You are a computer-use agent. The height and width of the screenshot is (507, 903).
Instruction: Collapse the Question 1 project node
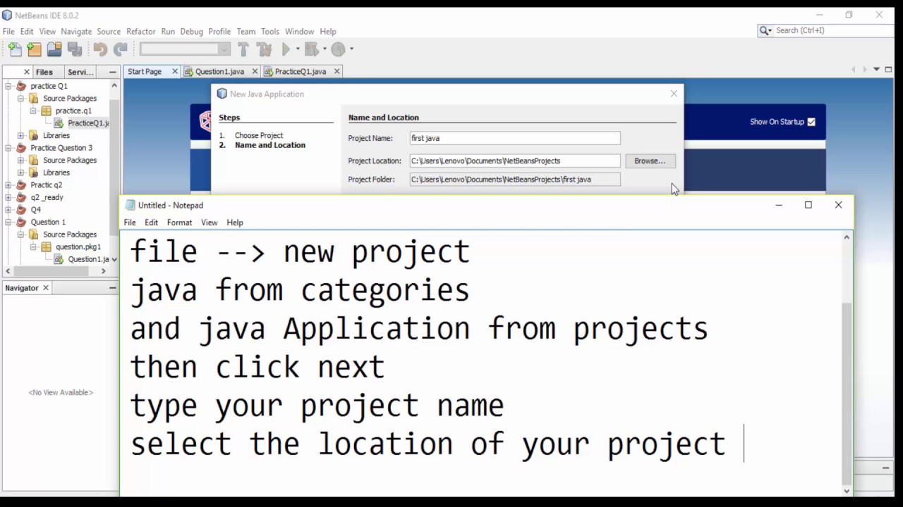pyautogui.click(x=8, y=222)
